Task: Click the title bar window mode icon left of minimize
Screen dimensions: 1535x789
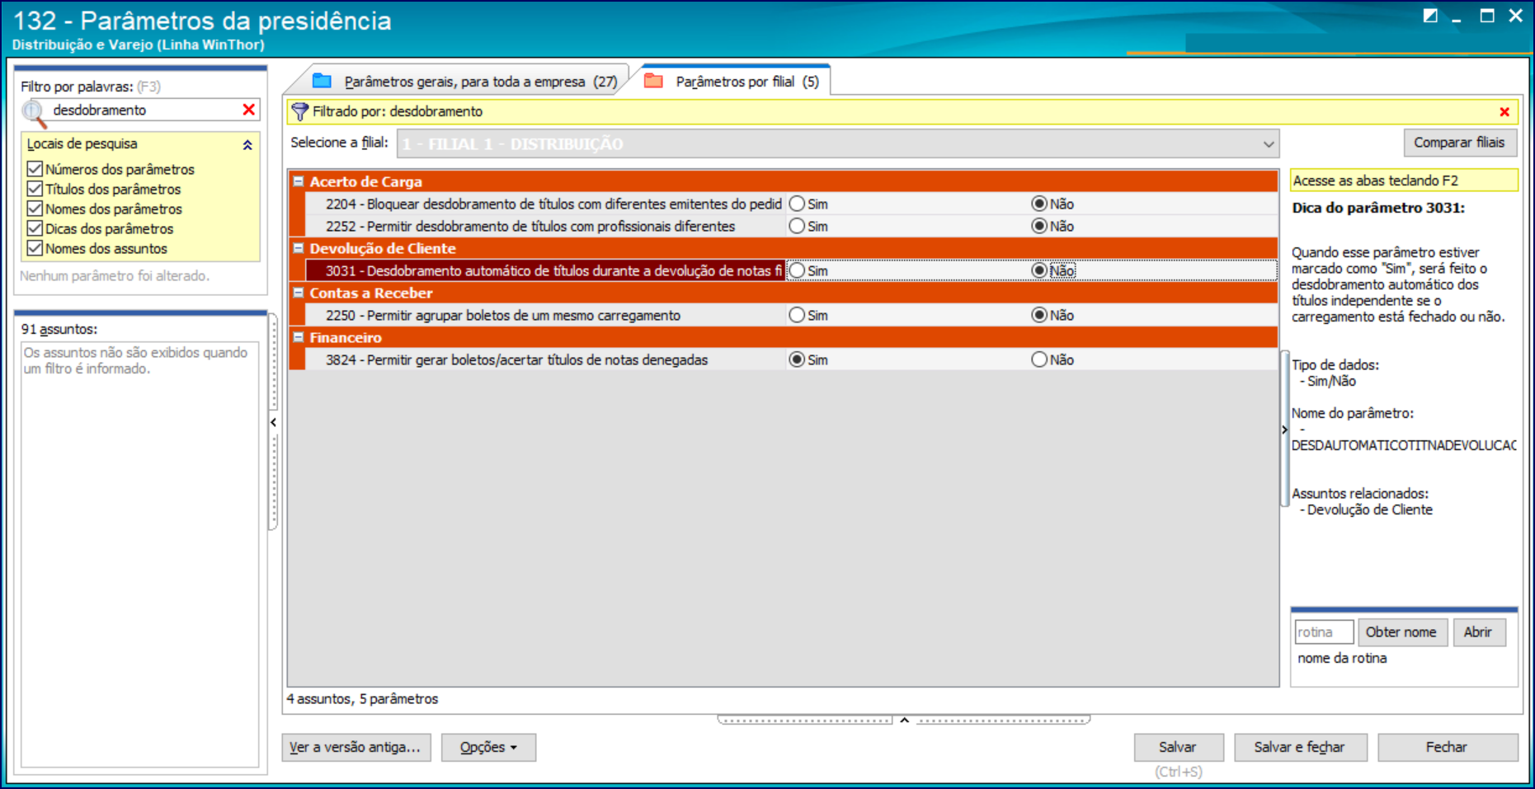Action: pyautogui.click(x=1430, y=16)
